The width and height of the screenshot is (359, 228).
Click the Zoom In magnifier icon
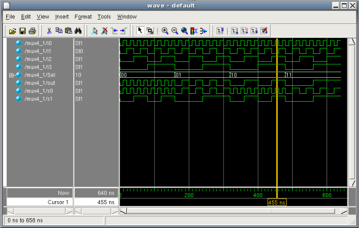tap(165, 31)
